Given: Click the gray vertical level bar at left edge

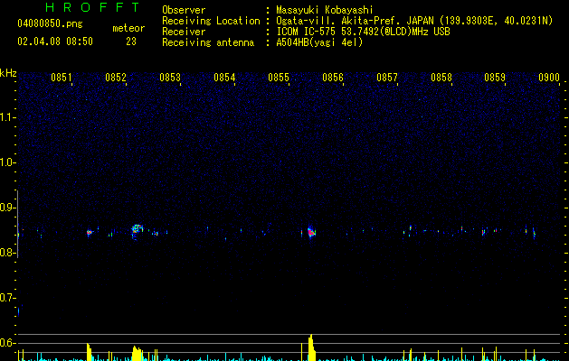Looking at the screenshot, I should [x=18, y=224].
